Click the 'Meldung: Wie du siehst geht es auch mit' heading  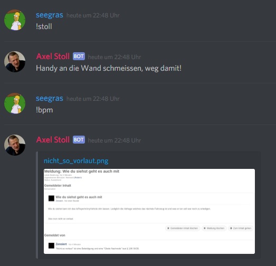[82, 172]
